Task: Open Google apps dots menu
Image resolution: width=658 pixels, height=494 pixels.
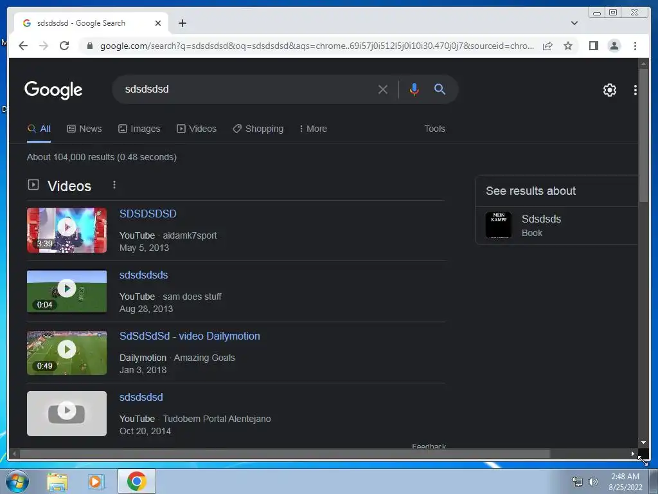Action: click(x=635, y=90)
